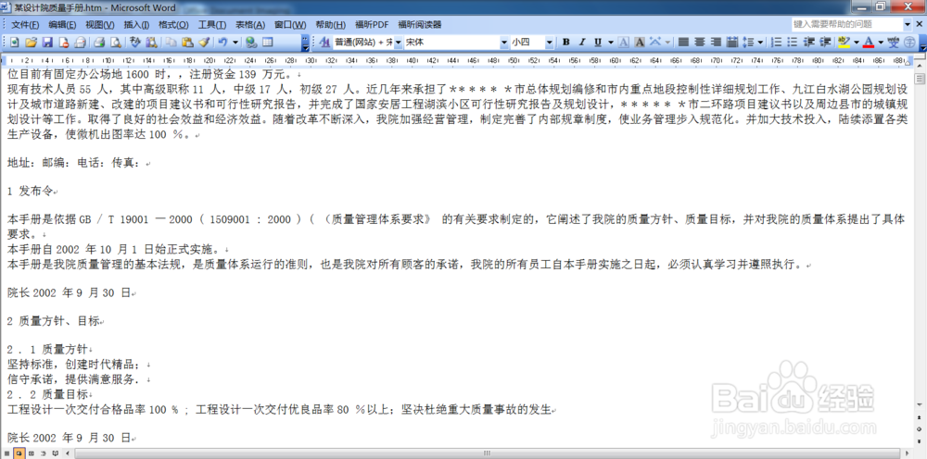
Task: Align text right
Action: 716,42
